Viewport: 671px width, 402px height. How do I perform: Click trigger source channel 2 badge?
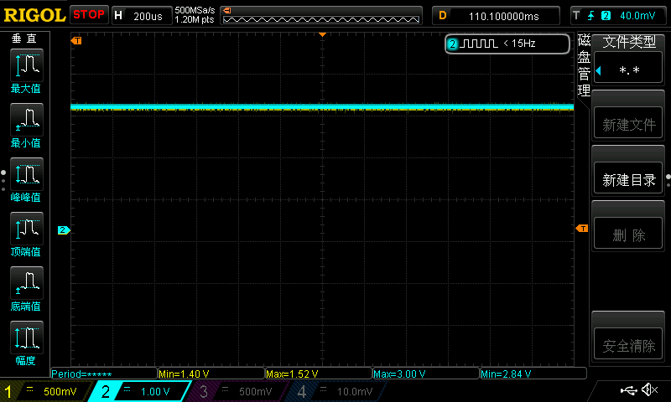(x=606, y=16)
